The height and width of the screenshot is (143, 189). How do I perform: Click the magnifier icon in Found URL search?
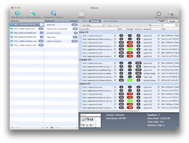click(x=150, y=25)
